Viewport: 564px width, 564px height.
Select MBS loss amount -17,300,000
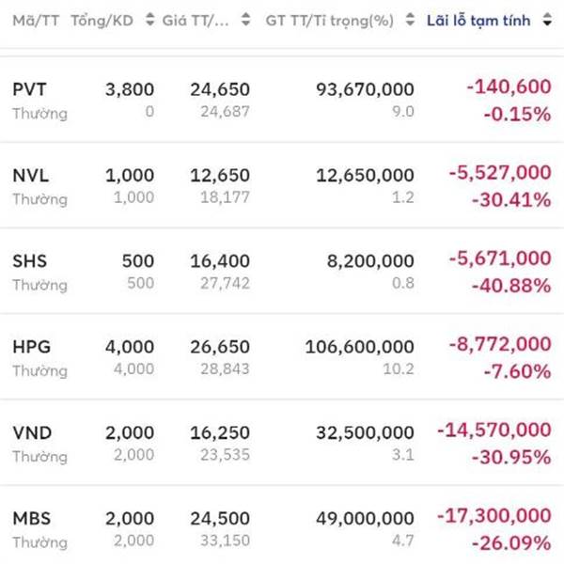pyautogui.click(x=493, y=516)
